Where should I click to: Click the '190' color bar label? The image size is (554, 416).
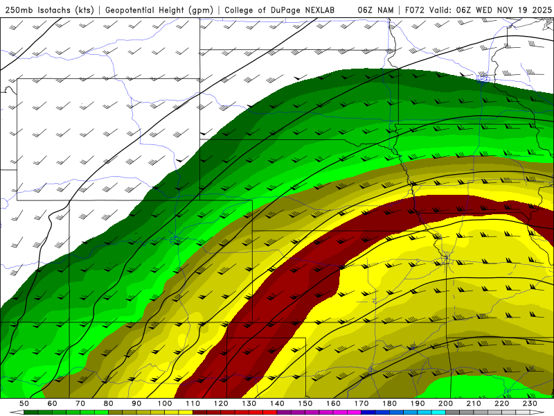point(418,404)
